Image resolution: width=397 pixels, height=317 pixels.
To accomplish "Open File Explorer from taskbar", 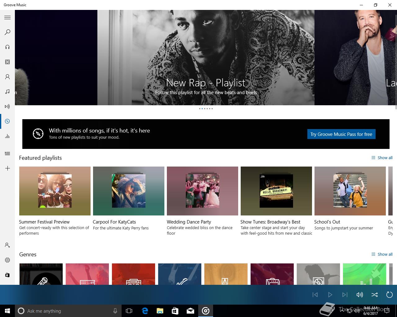I will click(160, 311).
